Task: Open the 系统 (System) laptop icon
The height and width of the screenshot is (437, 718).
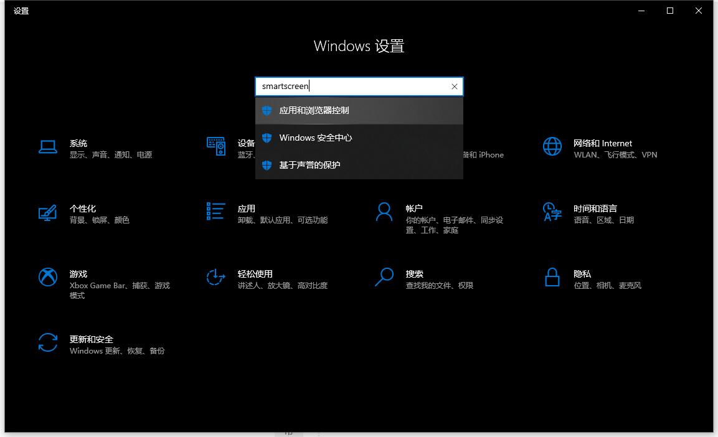Action: pos(48,147)
